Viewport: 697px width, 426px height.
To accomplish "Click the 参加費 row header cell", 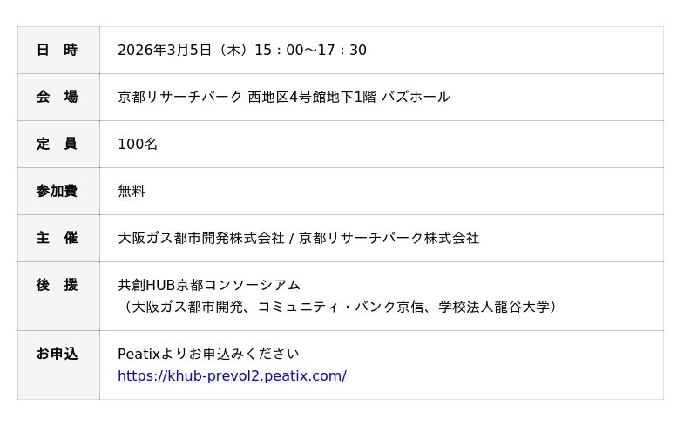I will [x=58, y=191].
